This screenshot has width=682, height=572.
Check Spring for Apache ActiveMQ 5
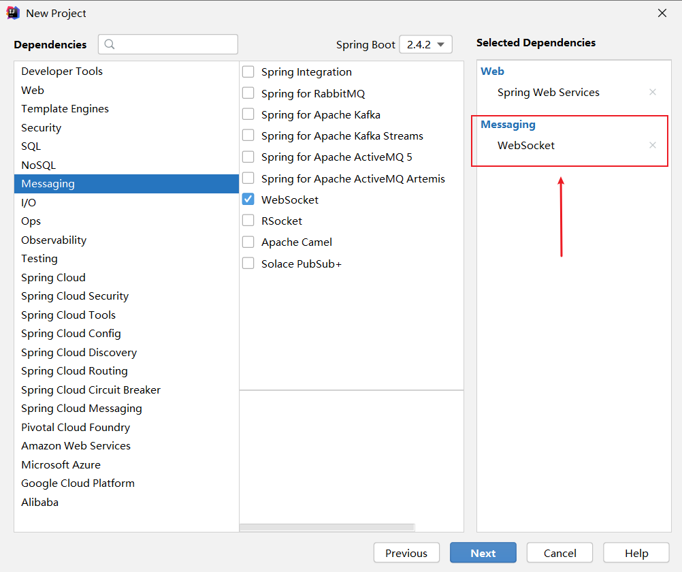point(248,157)
